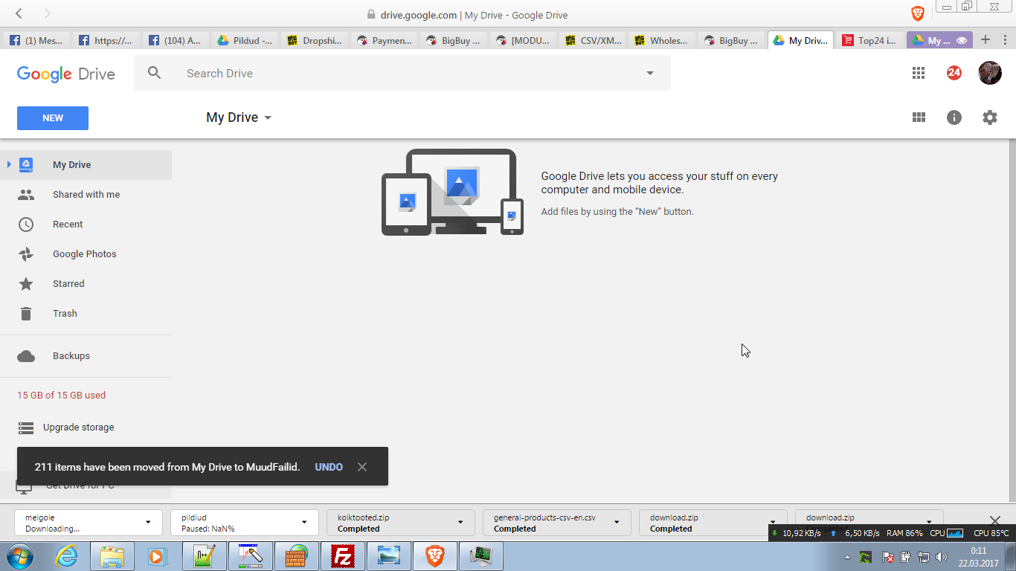Expand the My Drive folder tree triangle
Viewport: 1016px width, 571px height.
click(9, 164)
